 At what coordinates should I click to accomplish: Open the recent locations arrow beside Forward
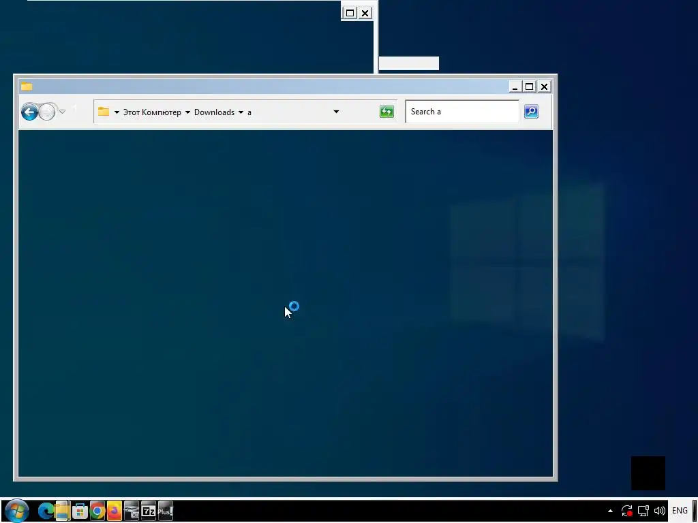pyautogui.click(x=62, y=112)
